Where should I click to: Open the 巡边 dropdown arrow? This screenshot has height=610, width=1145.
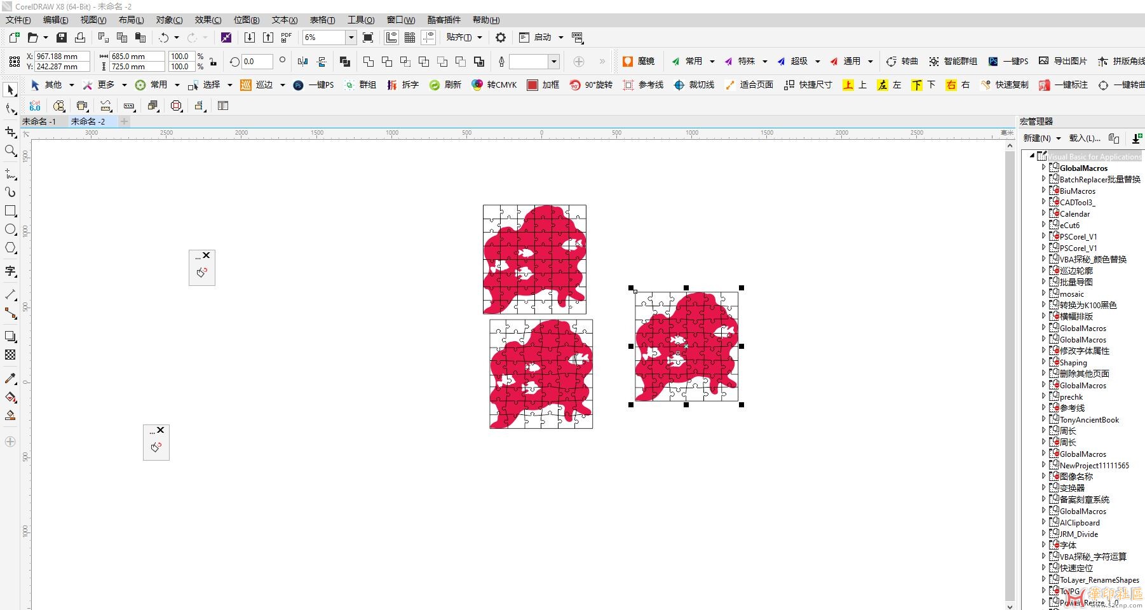283,85
